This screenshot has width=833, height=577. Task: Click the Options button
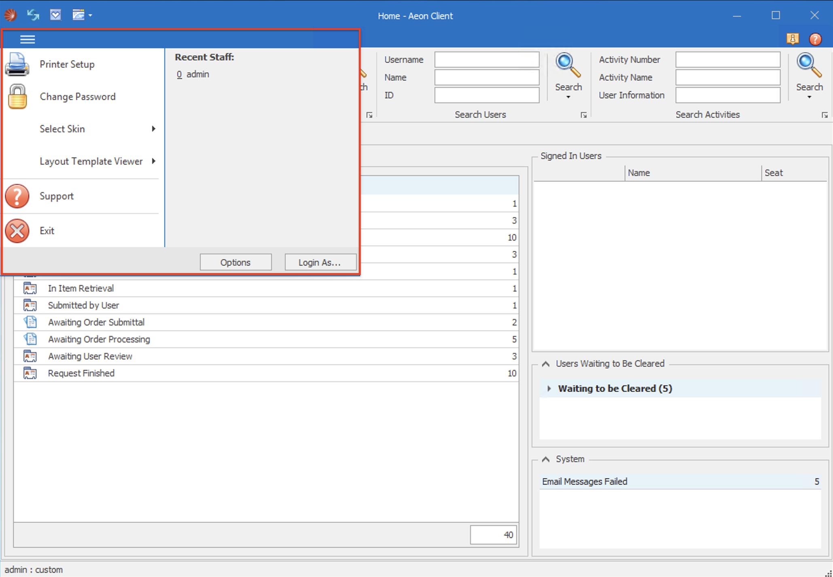235,262
